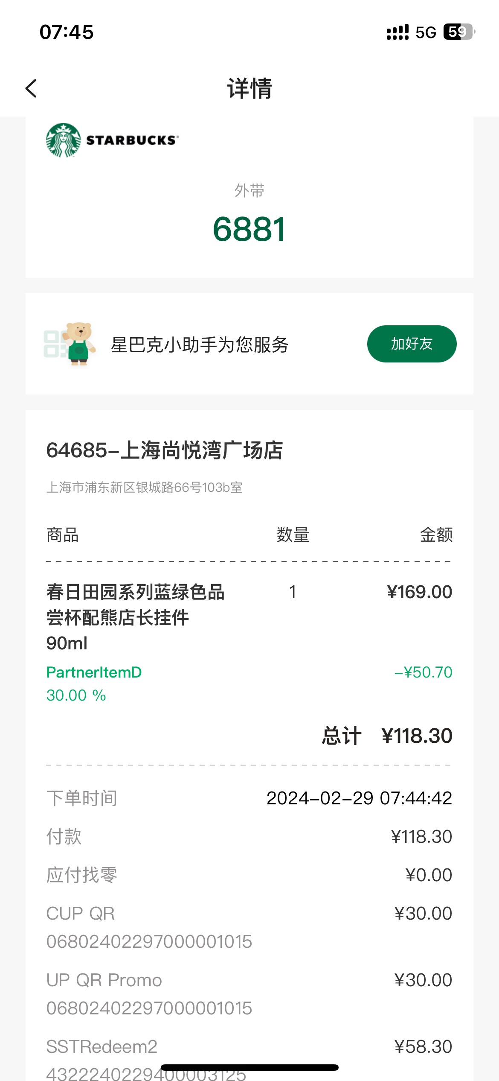Tap the UP QR Promo row
This screenshot has width=499, height=1081.
pos(249,994)
